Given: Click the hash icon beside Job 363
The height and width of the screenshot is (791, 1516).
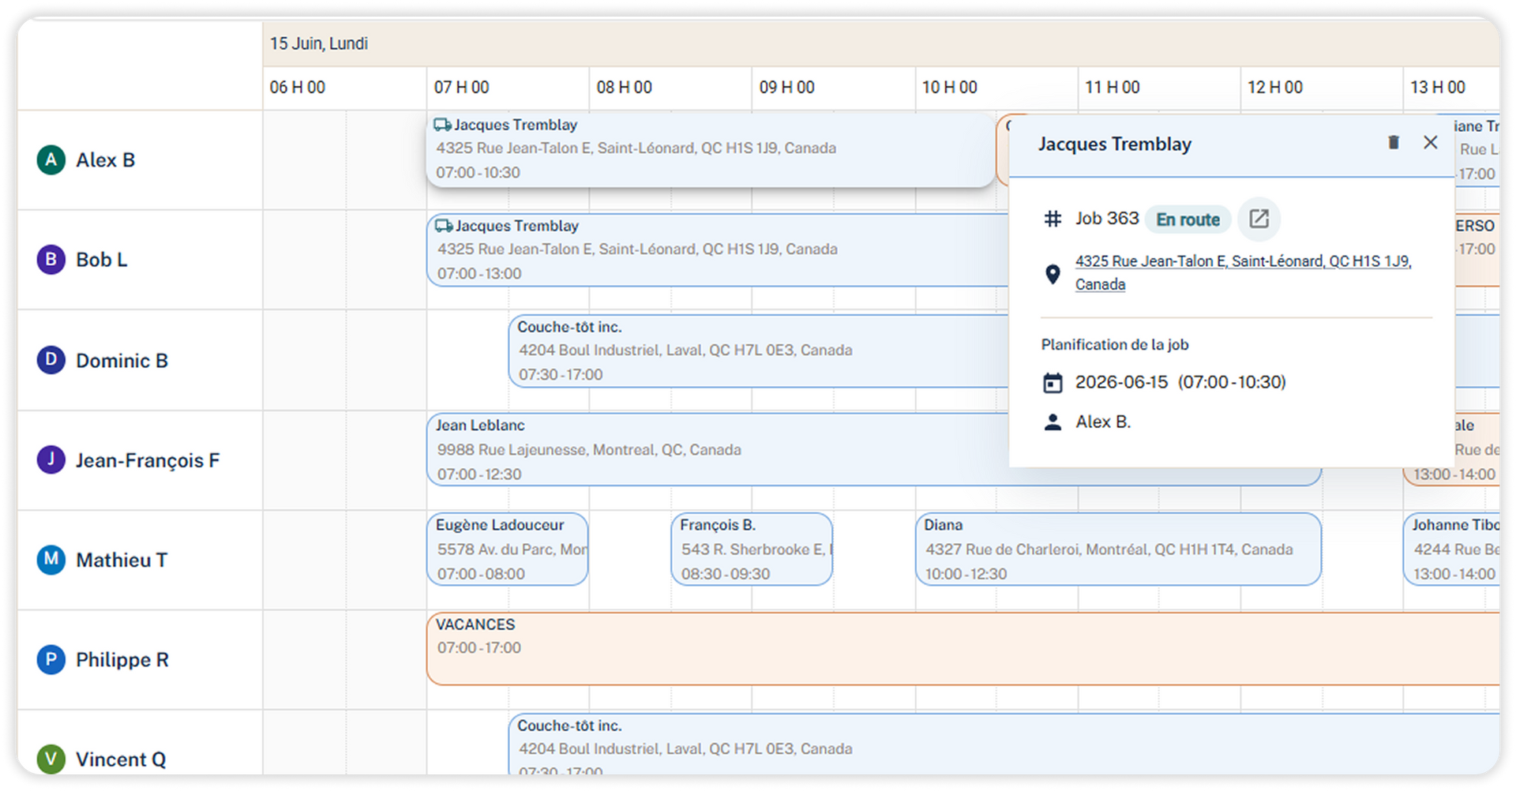Looking at the screenshot, I should pos(1053,219).
